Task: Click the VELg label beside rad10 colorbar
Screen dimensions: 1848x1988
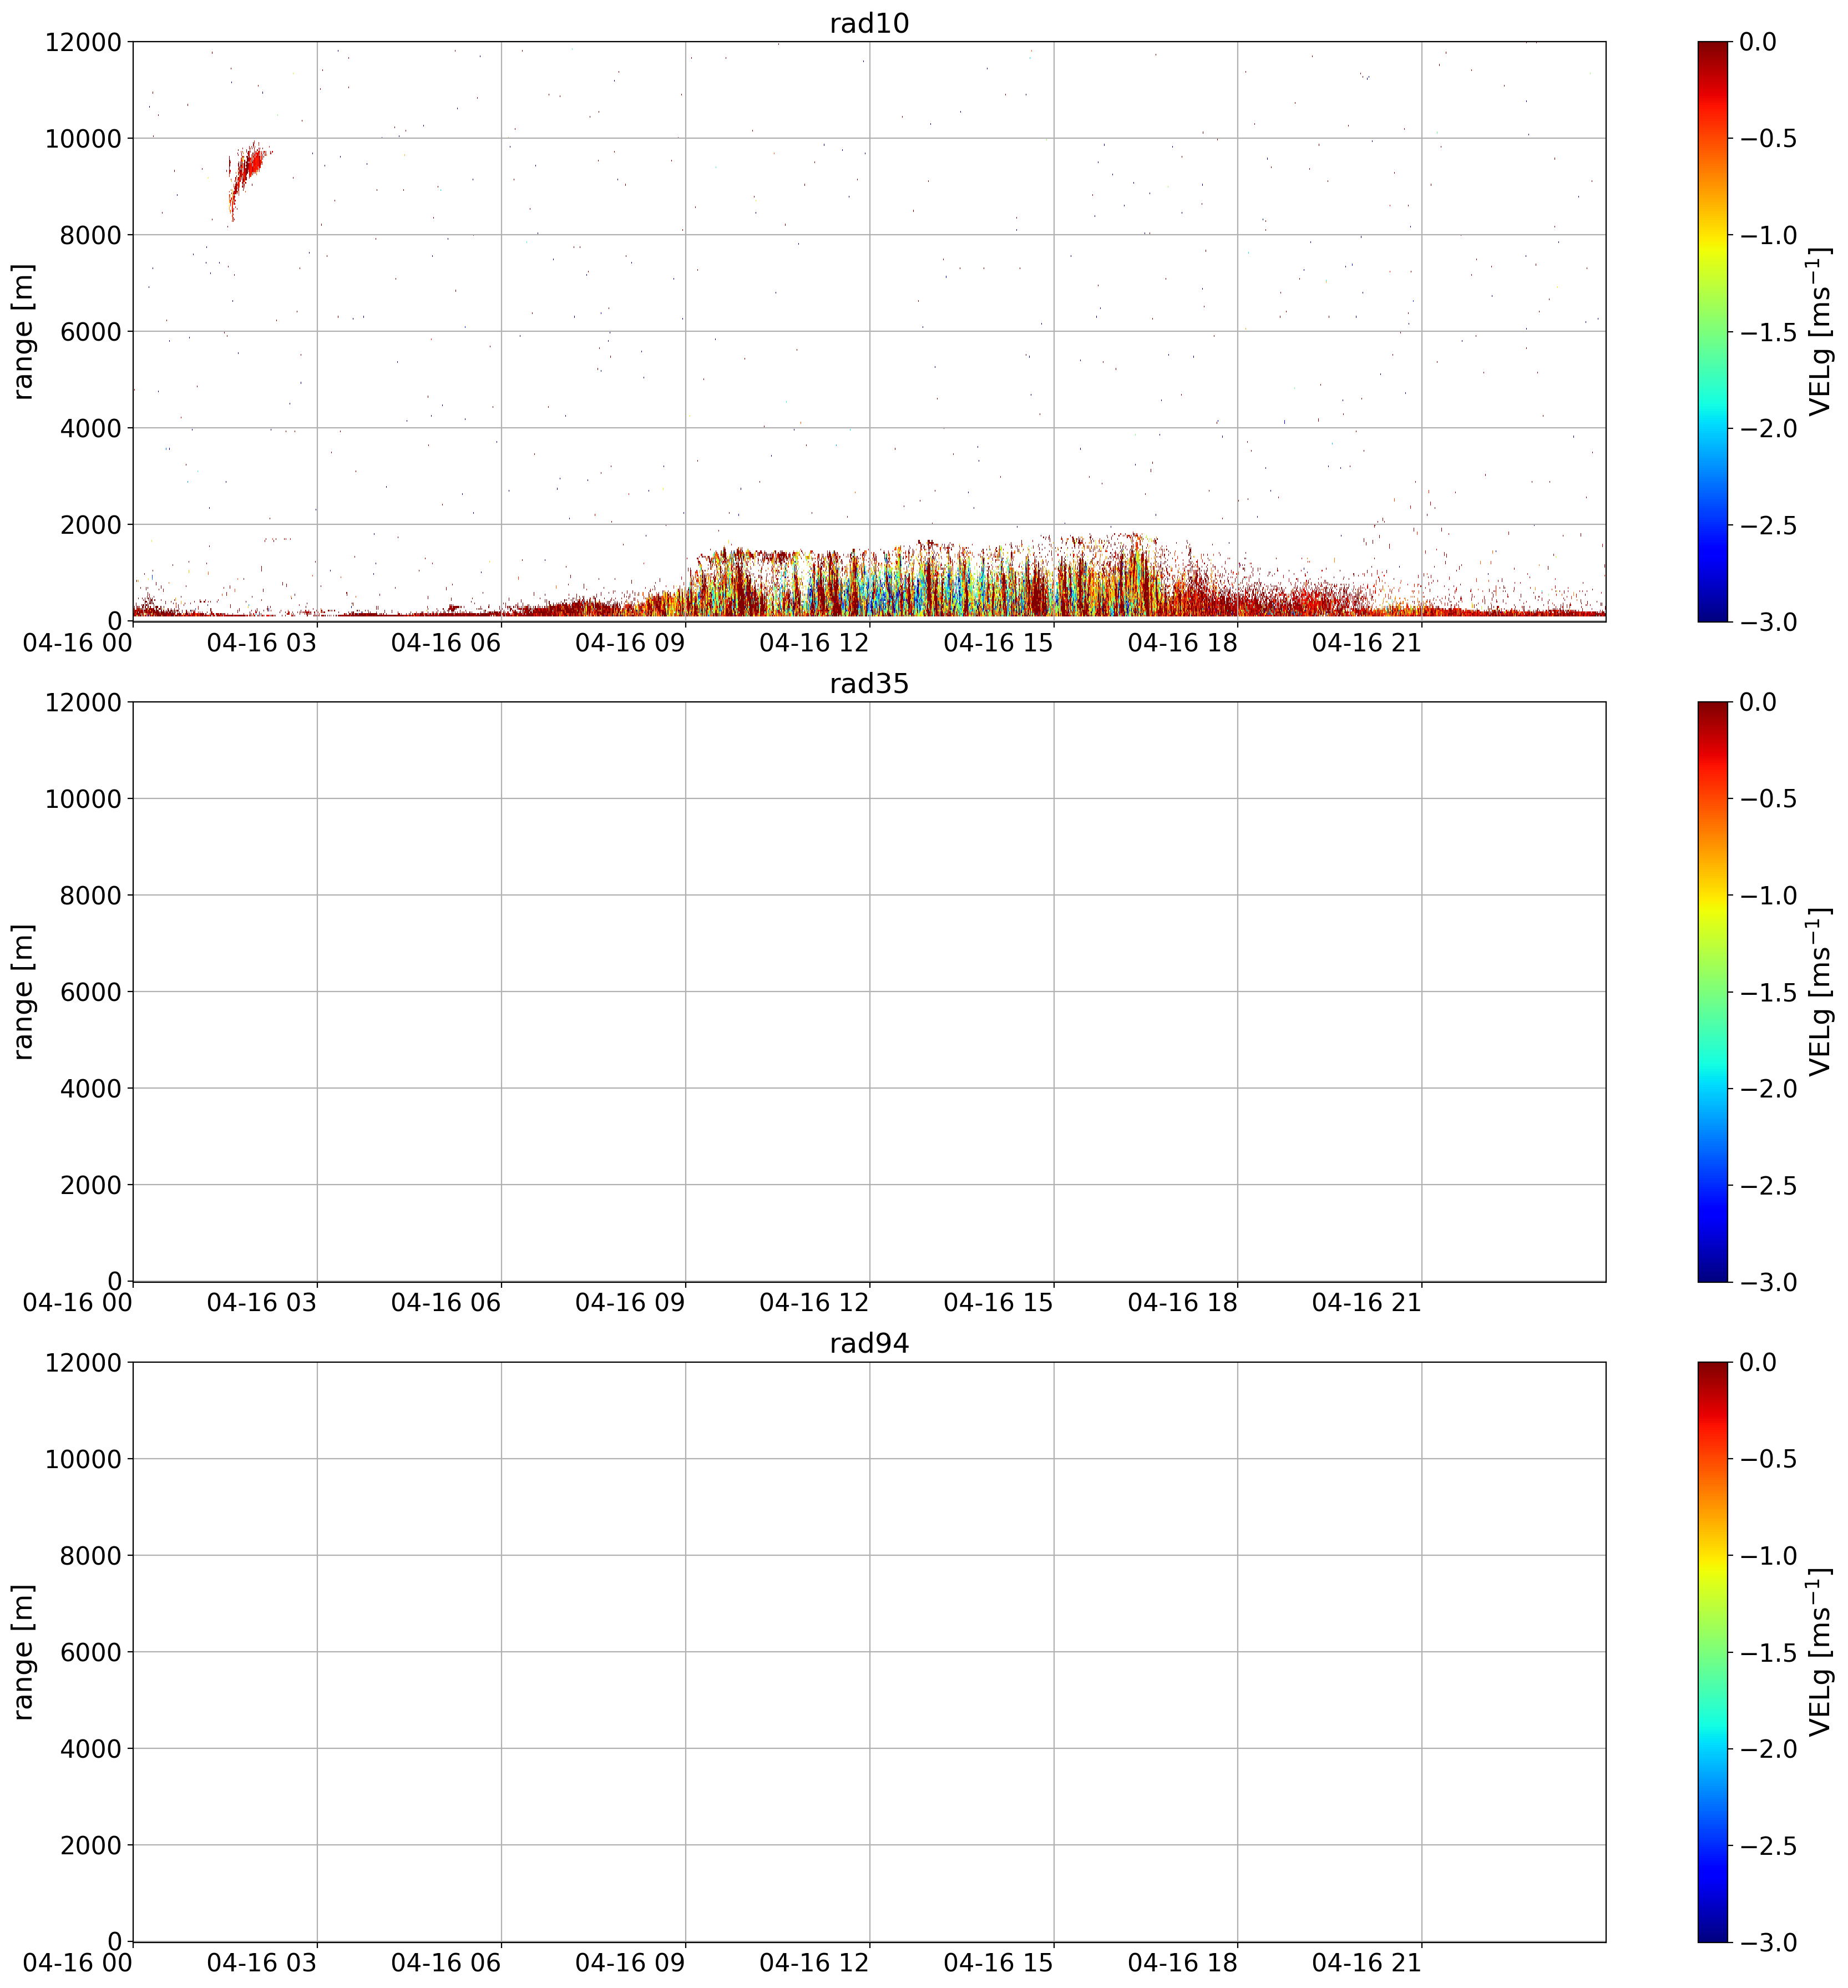Action: click(1820, 331)
